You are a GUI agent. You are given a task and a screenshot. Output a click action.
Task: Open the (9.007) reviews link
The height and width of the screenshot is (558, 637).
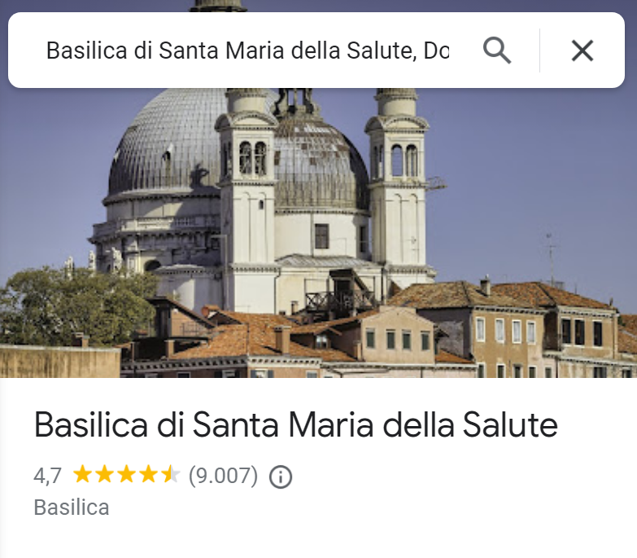tap(223, 476)
